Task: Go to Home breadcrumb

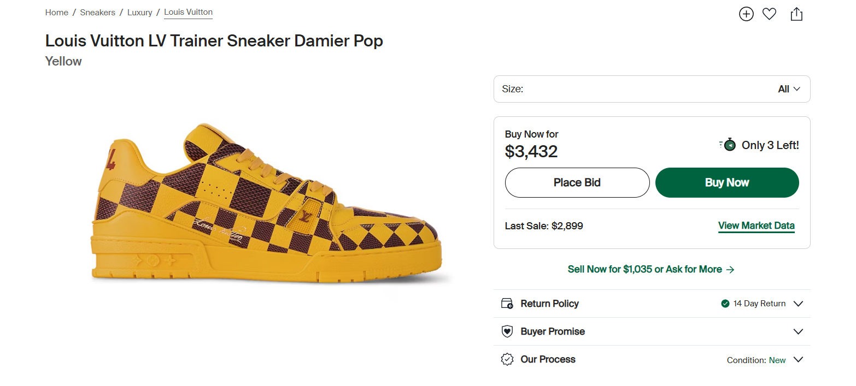Action: [x=57, y=12]
